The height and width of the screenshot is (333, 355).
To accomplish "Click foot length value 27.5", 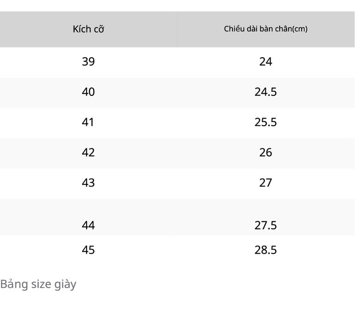I will [x=265, y=226].
